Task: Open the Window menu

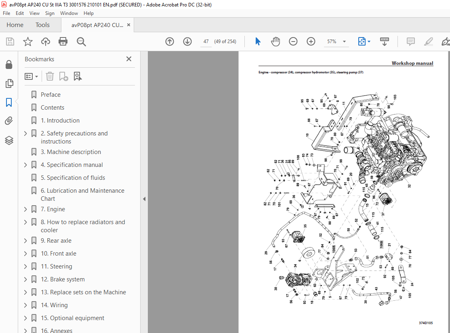Action: [x=69, y=13]
